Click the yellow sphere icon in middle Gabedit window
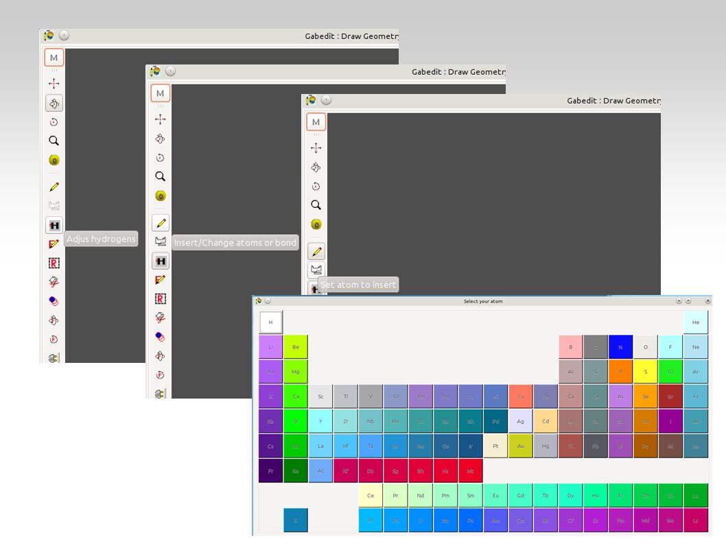The image size is (726, 544). (160, 196)
